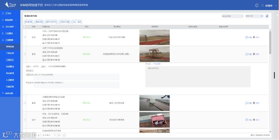The height and width of the screenshot is (140, 279).
Task: Click the comment text area in detail panel
Action: click(x=198, y=77)
